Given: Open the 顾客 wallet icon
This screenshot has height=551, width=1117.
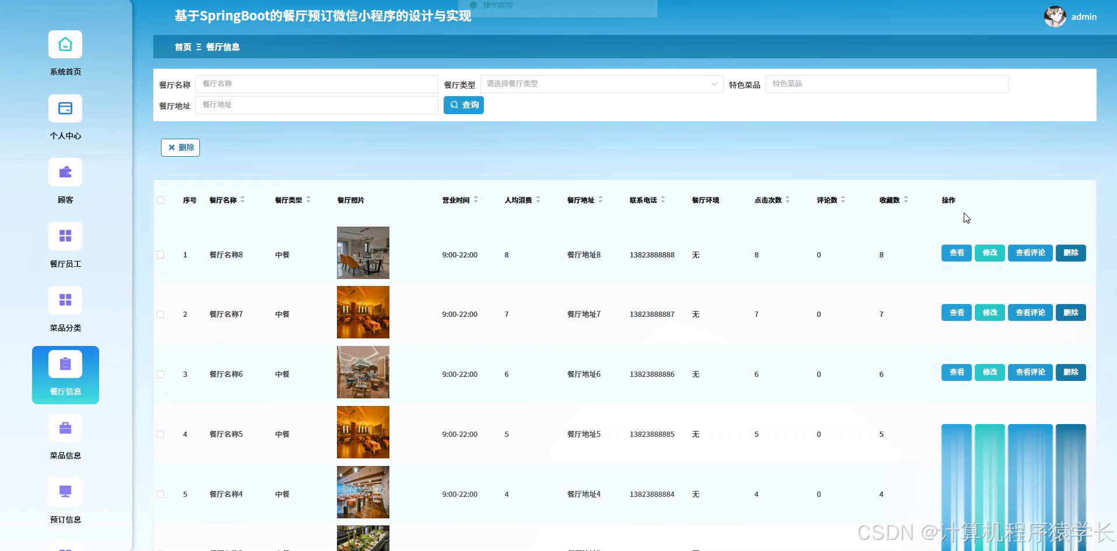Looking at the screenshot, I should click(x=65, y=172).
